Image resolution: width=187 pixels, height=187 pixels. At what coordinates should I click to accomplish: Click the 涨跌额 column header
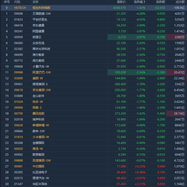(x=161, y=2)
